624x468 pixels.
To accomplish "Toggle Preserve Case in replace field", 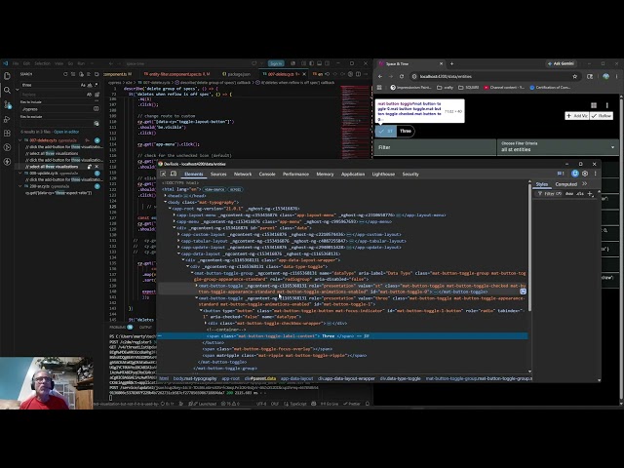I will click(89, 95).
